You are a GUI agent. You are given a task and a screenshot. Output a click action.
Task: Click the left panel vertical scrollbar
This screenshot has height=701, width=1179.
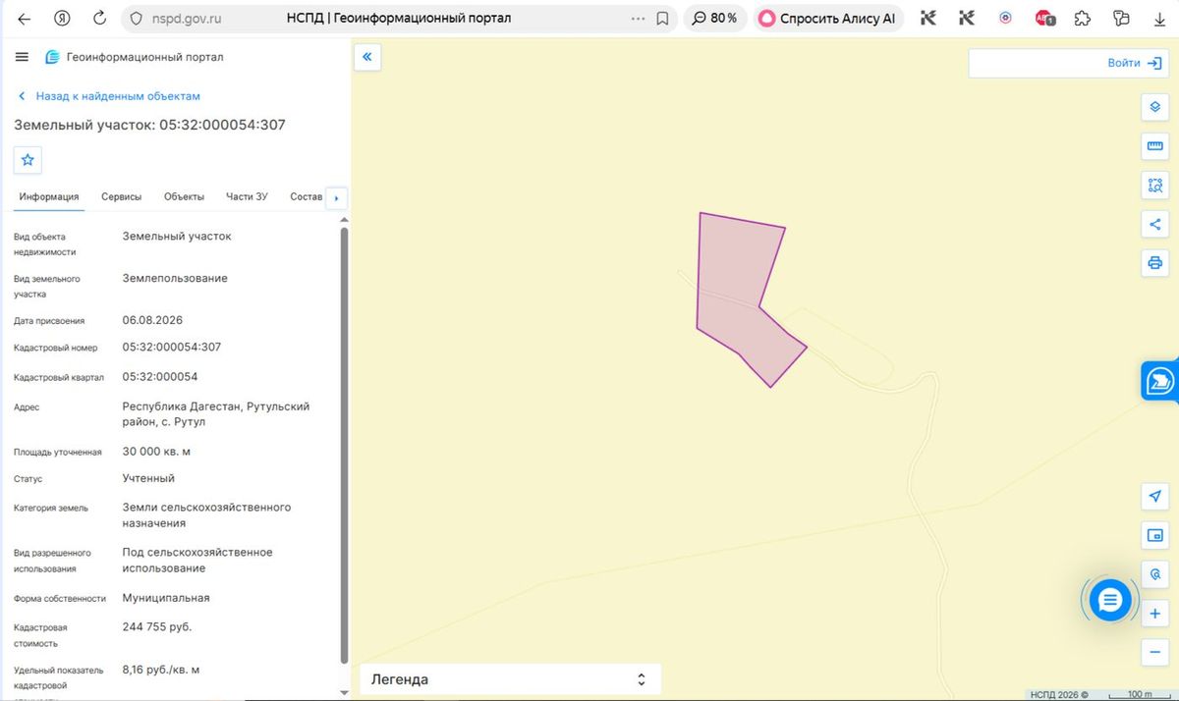coord(344,445)
